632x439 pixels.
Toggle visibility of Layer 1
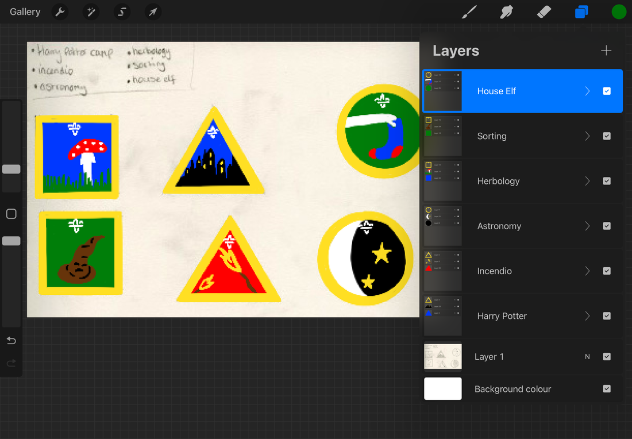click(x=607, y=357)
